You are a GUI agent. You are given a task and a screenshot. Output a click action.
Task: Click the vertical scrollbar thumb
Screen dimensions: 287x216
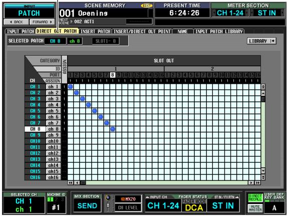click(263, 100)
